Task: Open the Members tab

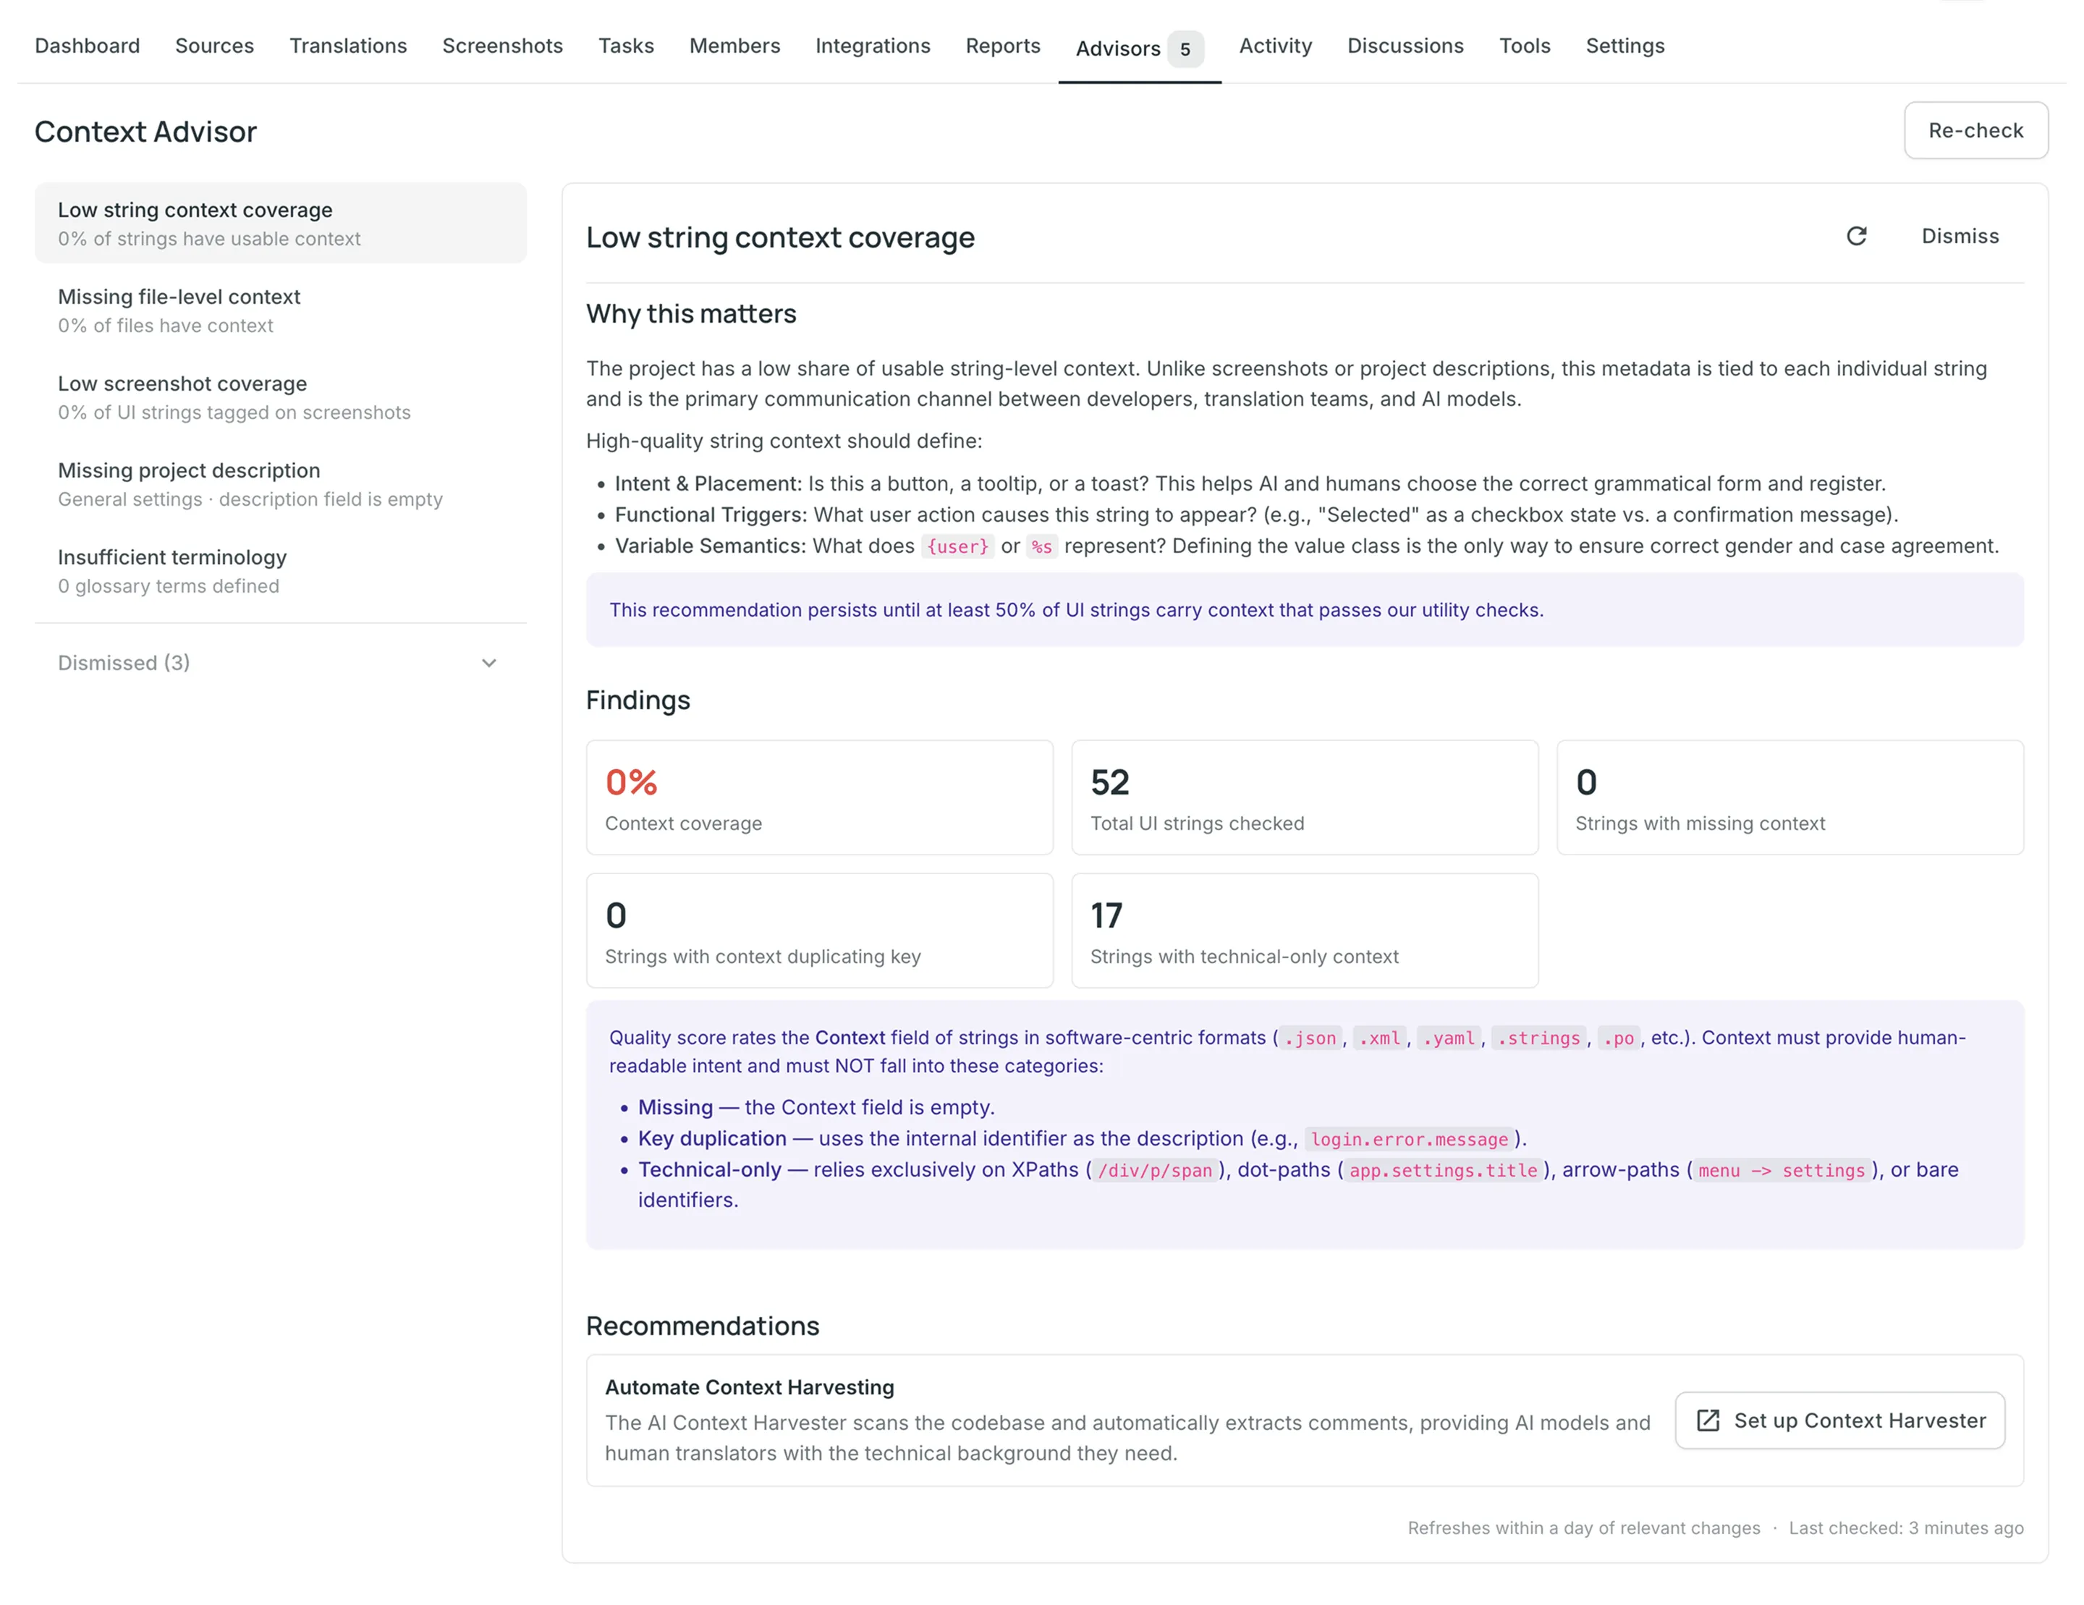Action: click(x=734, y=46)
